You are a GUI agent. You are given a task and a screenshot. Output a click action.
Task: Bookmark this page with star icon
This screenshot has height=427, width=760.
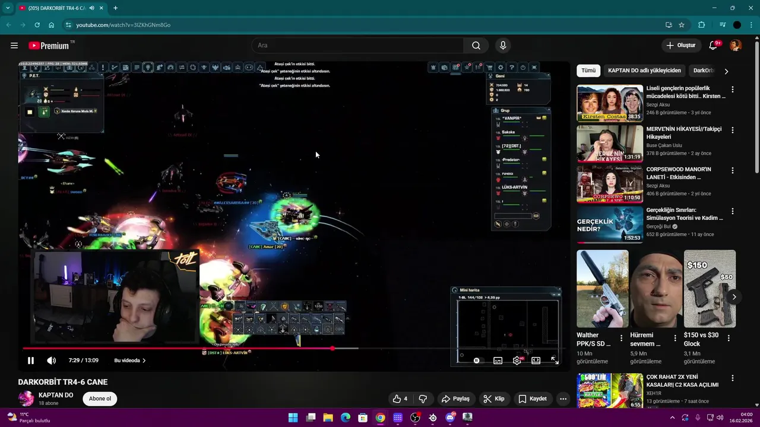[682, 25]
